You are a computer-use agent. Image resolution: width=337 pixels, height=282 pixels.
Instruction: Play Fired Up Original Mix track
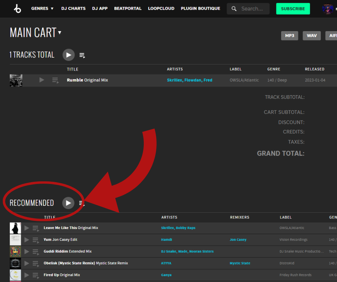tap(27, 275)
